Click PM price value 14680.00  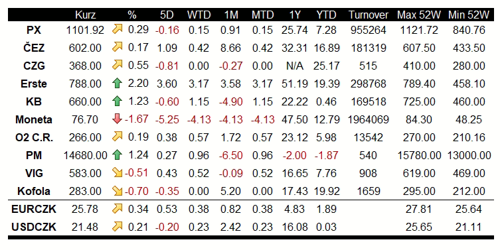pos(85,155)
